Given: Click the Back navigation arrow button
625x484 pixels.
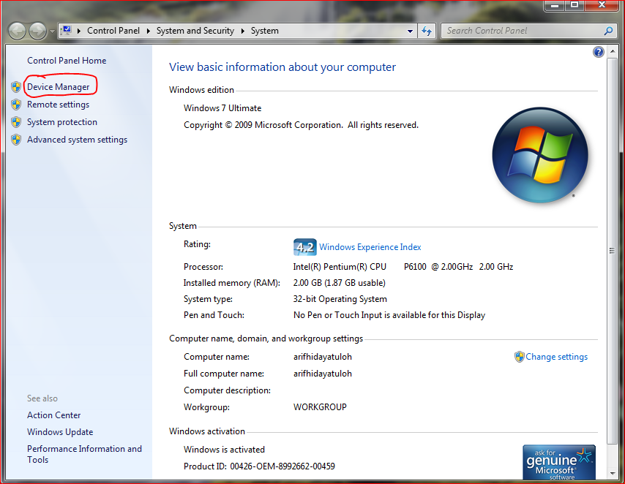Looking at the screenshot, I should pos(17,31).
